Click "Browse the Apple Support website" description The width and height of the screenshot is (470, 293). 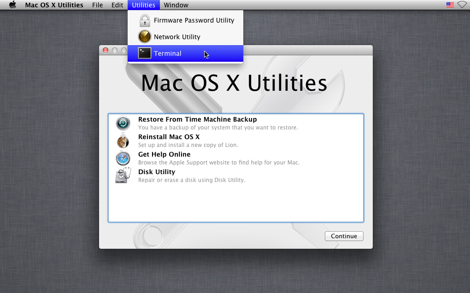[x=219, y=163]
